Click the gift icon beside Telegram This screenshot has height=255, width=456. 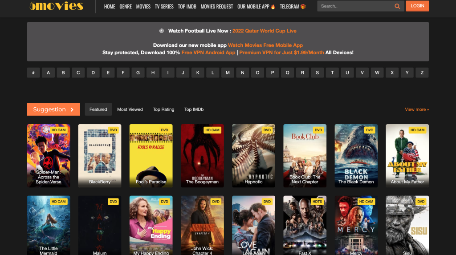(303, 6)
